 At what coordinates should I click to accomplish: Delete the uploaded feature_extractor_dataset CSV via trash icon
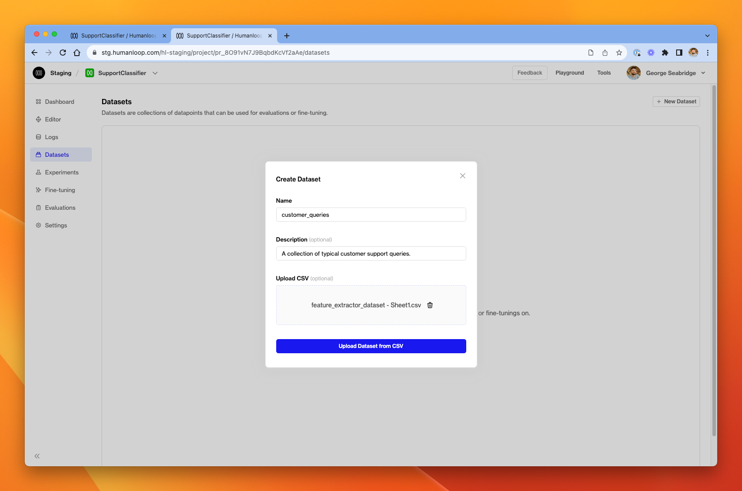[430, 305]
